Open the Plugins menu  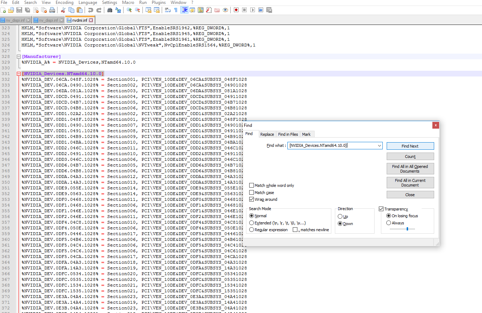click(x=159, y=3)
